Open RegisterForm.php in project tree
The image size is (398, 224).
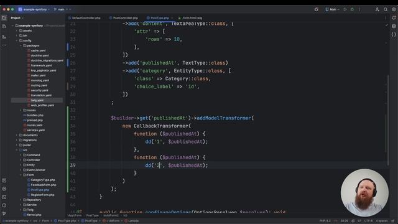pos(42,195)
